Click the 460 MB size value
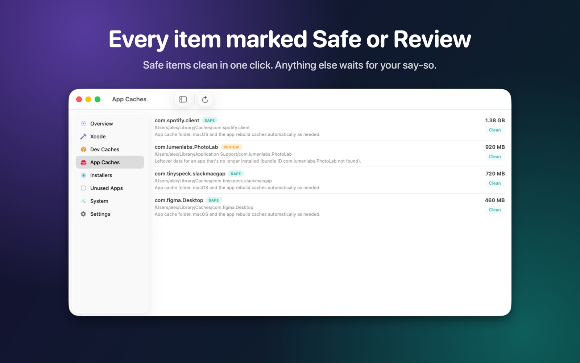Viewport: 580px width, 363px height. pos(495,200)
